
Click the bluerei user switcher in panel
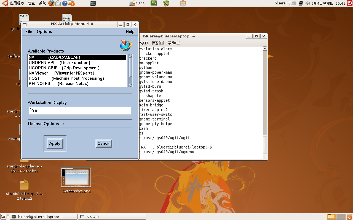point(280,3)
